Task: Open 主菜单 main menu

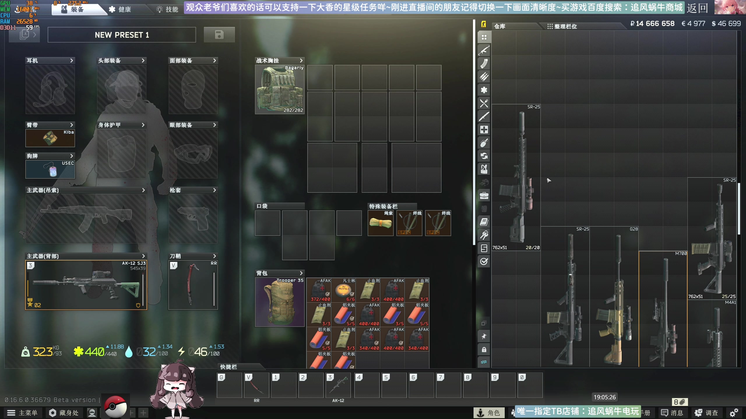Action: 23,413
